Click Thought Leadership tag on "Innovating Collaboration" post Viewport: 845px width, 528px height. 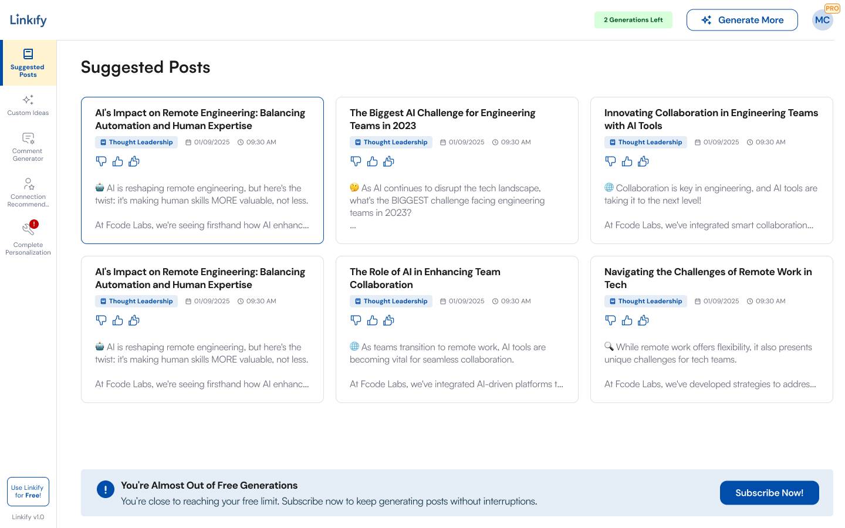coord(645,143)
